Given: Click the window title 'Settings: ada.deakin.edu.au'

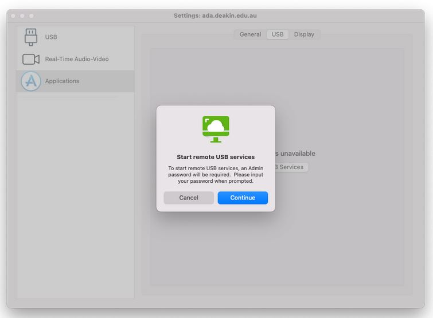Looking at the screenshot, I should point(216,15).
